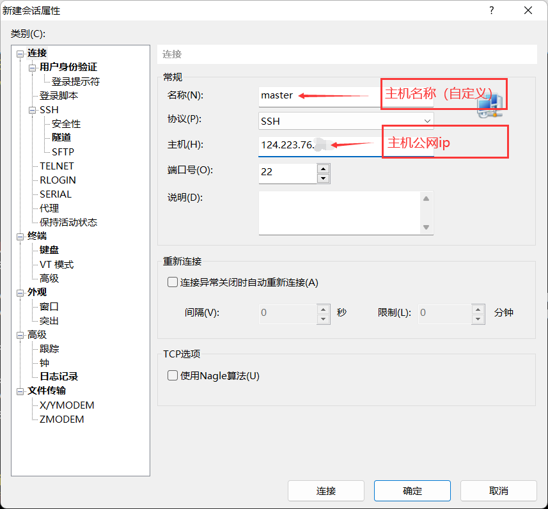Select 安全性 tree item

66,124
